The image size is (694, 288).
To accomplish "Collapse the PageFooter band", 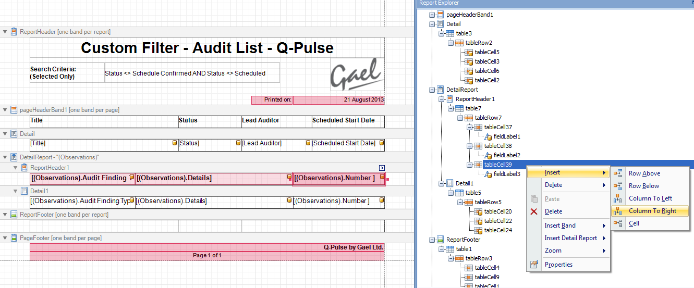I will [5, 238].
